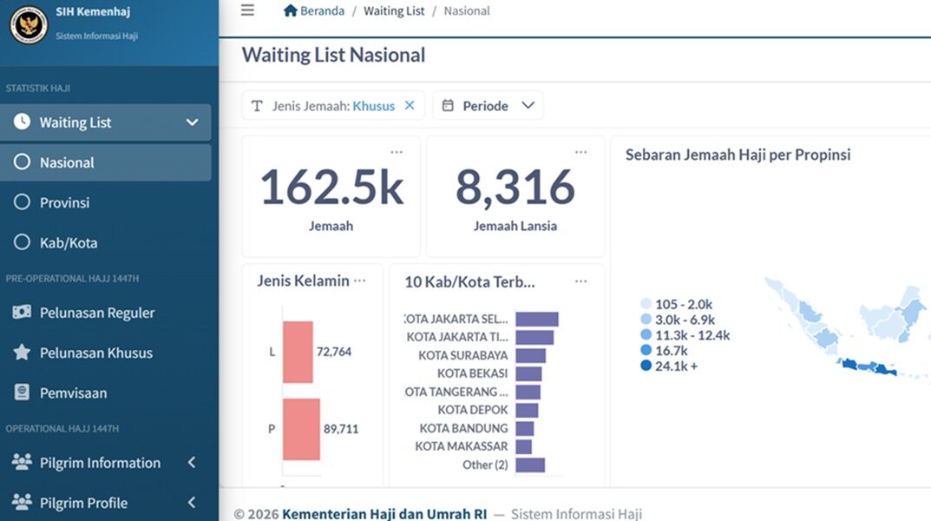Viewport: 931px width, 521px height.
Task: Click the Beranda home icon
Action: (291, 10)
